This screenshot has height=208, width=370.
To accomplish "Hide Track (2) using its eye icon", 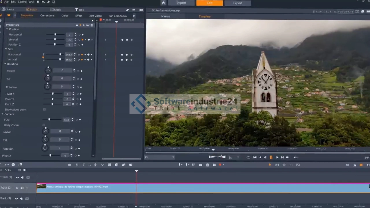I will [17, 188].
